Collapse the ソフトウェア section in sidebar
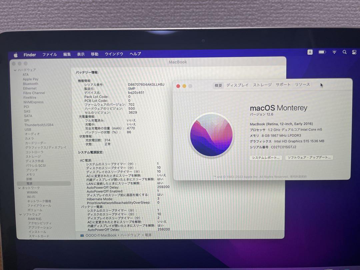The width and height of the screenshot is (360, 270). pyautogui.click(x=21, y=214)
